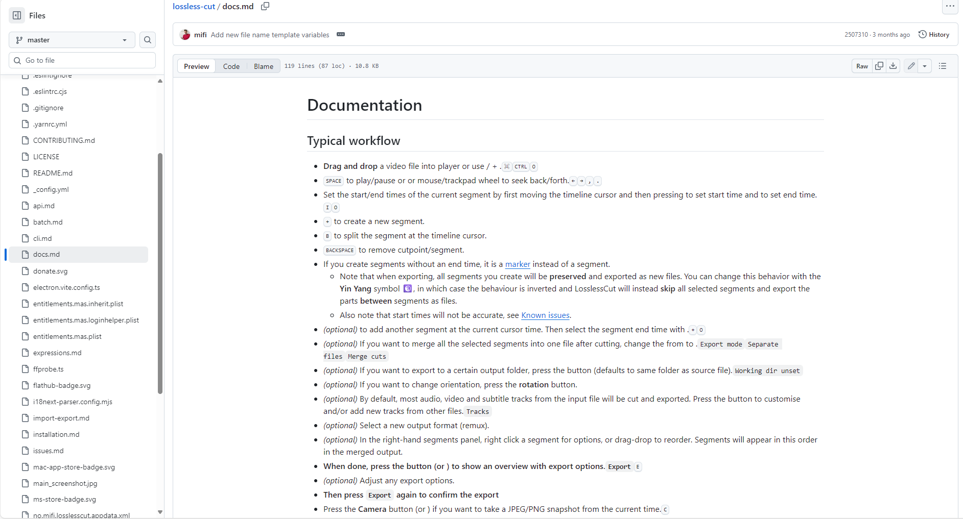The height and width of the screenshot is (519, 963).
Task: Open the master branch dropdown
Action: (72, 40)
